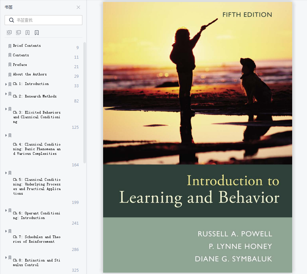Click page number 125 for Ch 3
Image resolution: width=307 pixels, height=274 pixels.
pos(75,127)
